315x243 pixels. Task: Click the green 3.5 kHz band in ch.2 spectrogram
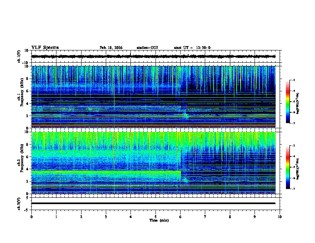(x=106, y=172)
